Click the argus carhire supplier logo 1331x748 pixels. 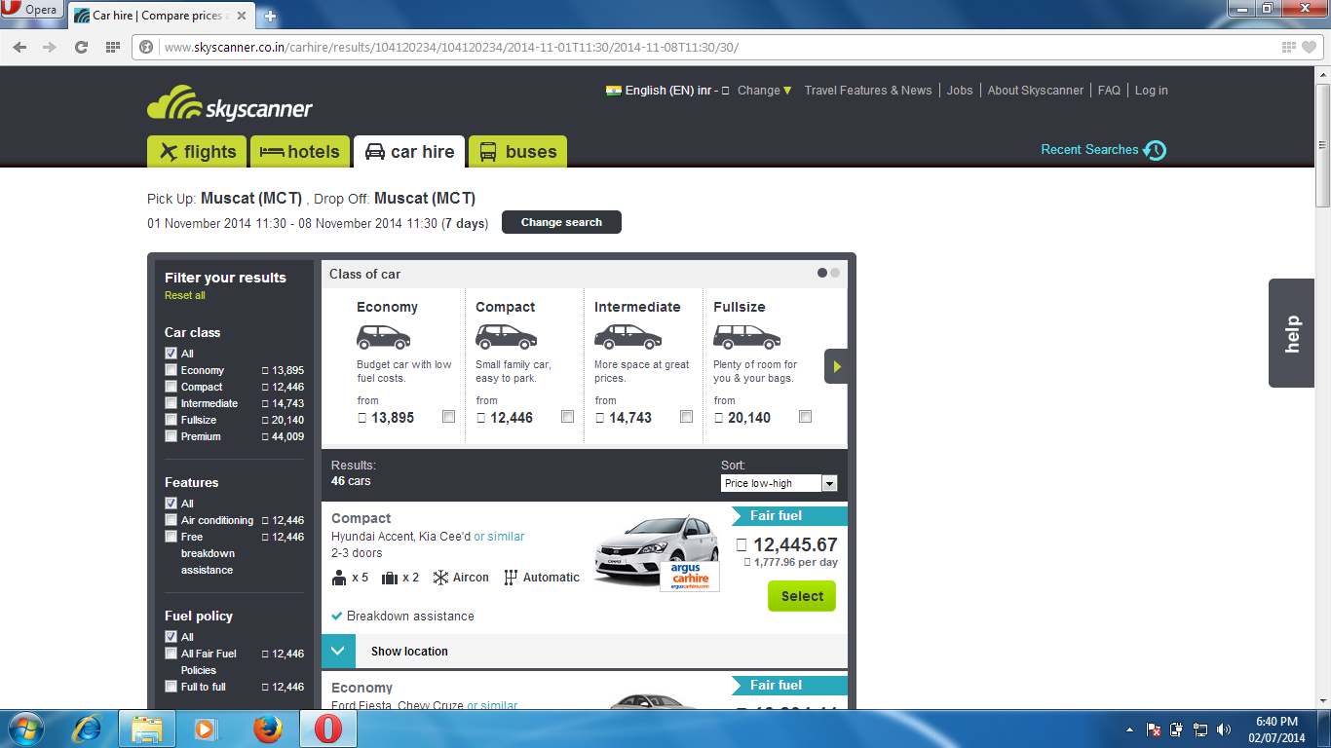click(x=690, y=576)
